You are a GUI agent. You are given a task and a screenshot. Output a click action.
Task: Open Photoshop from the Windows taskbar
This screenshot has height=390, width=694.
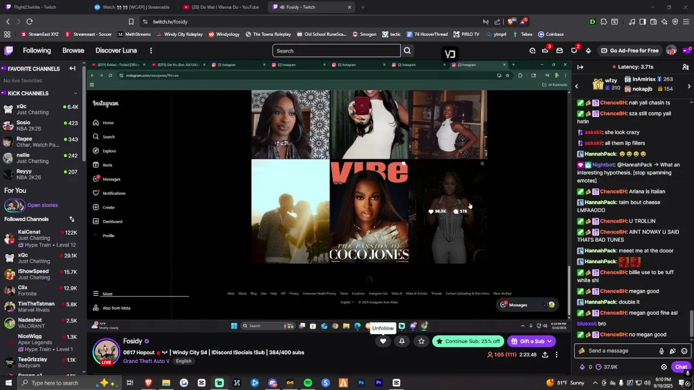(x=361, y=383)
